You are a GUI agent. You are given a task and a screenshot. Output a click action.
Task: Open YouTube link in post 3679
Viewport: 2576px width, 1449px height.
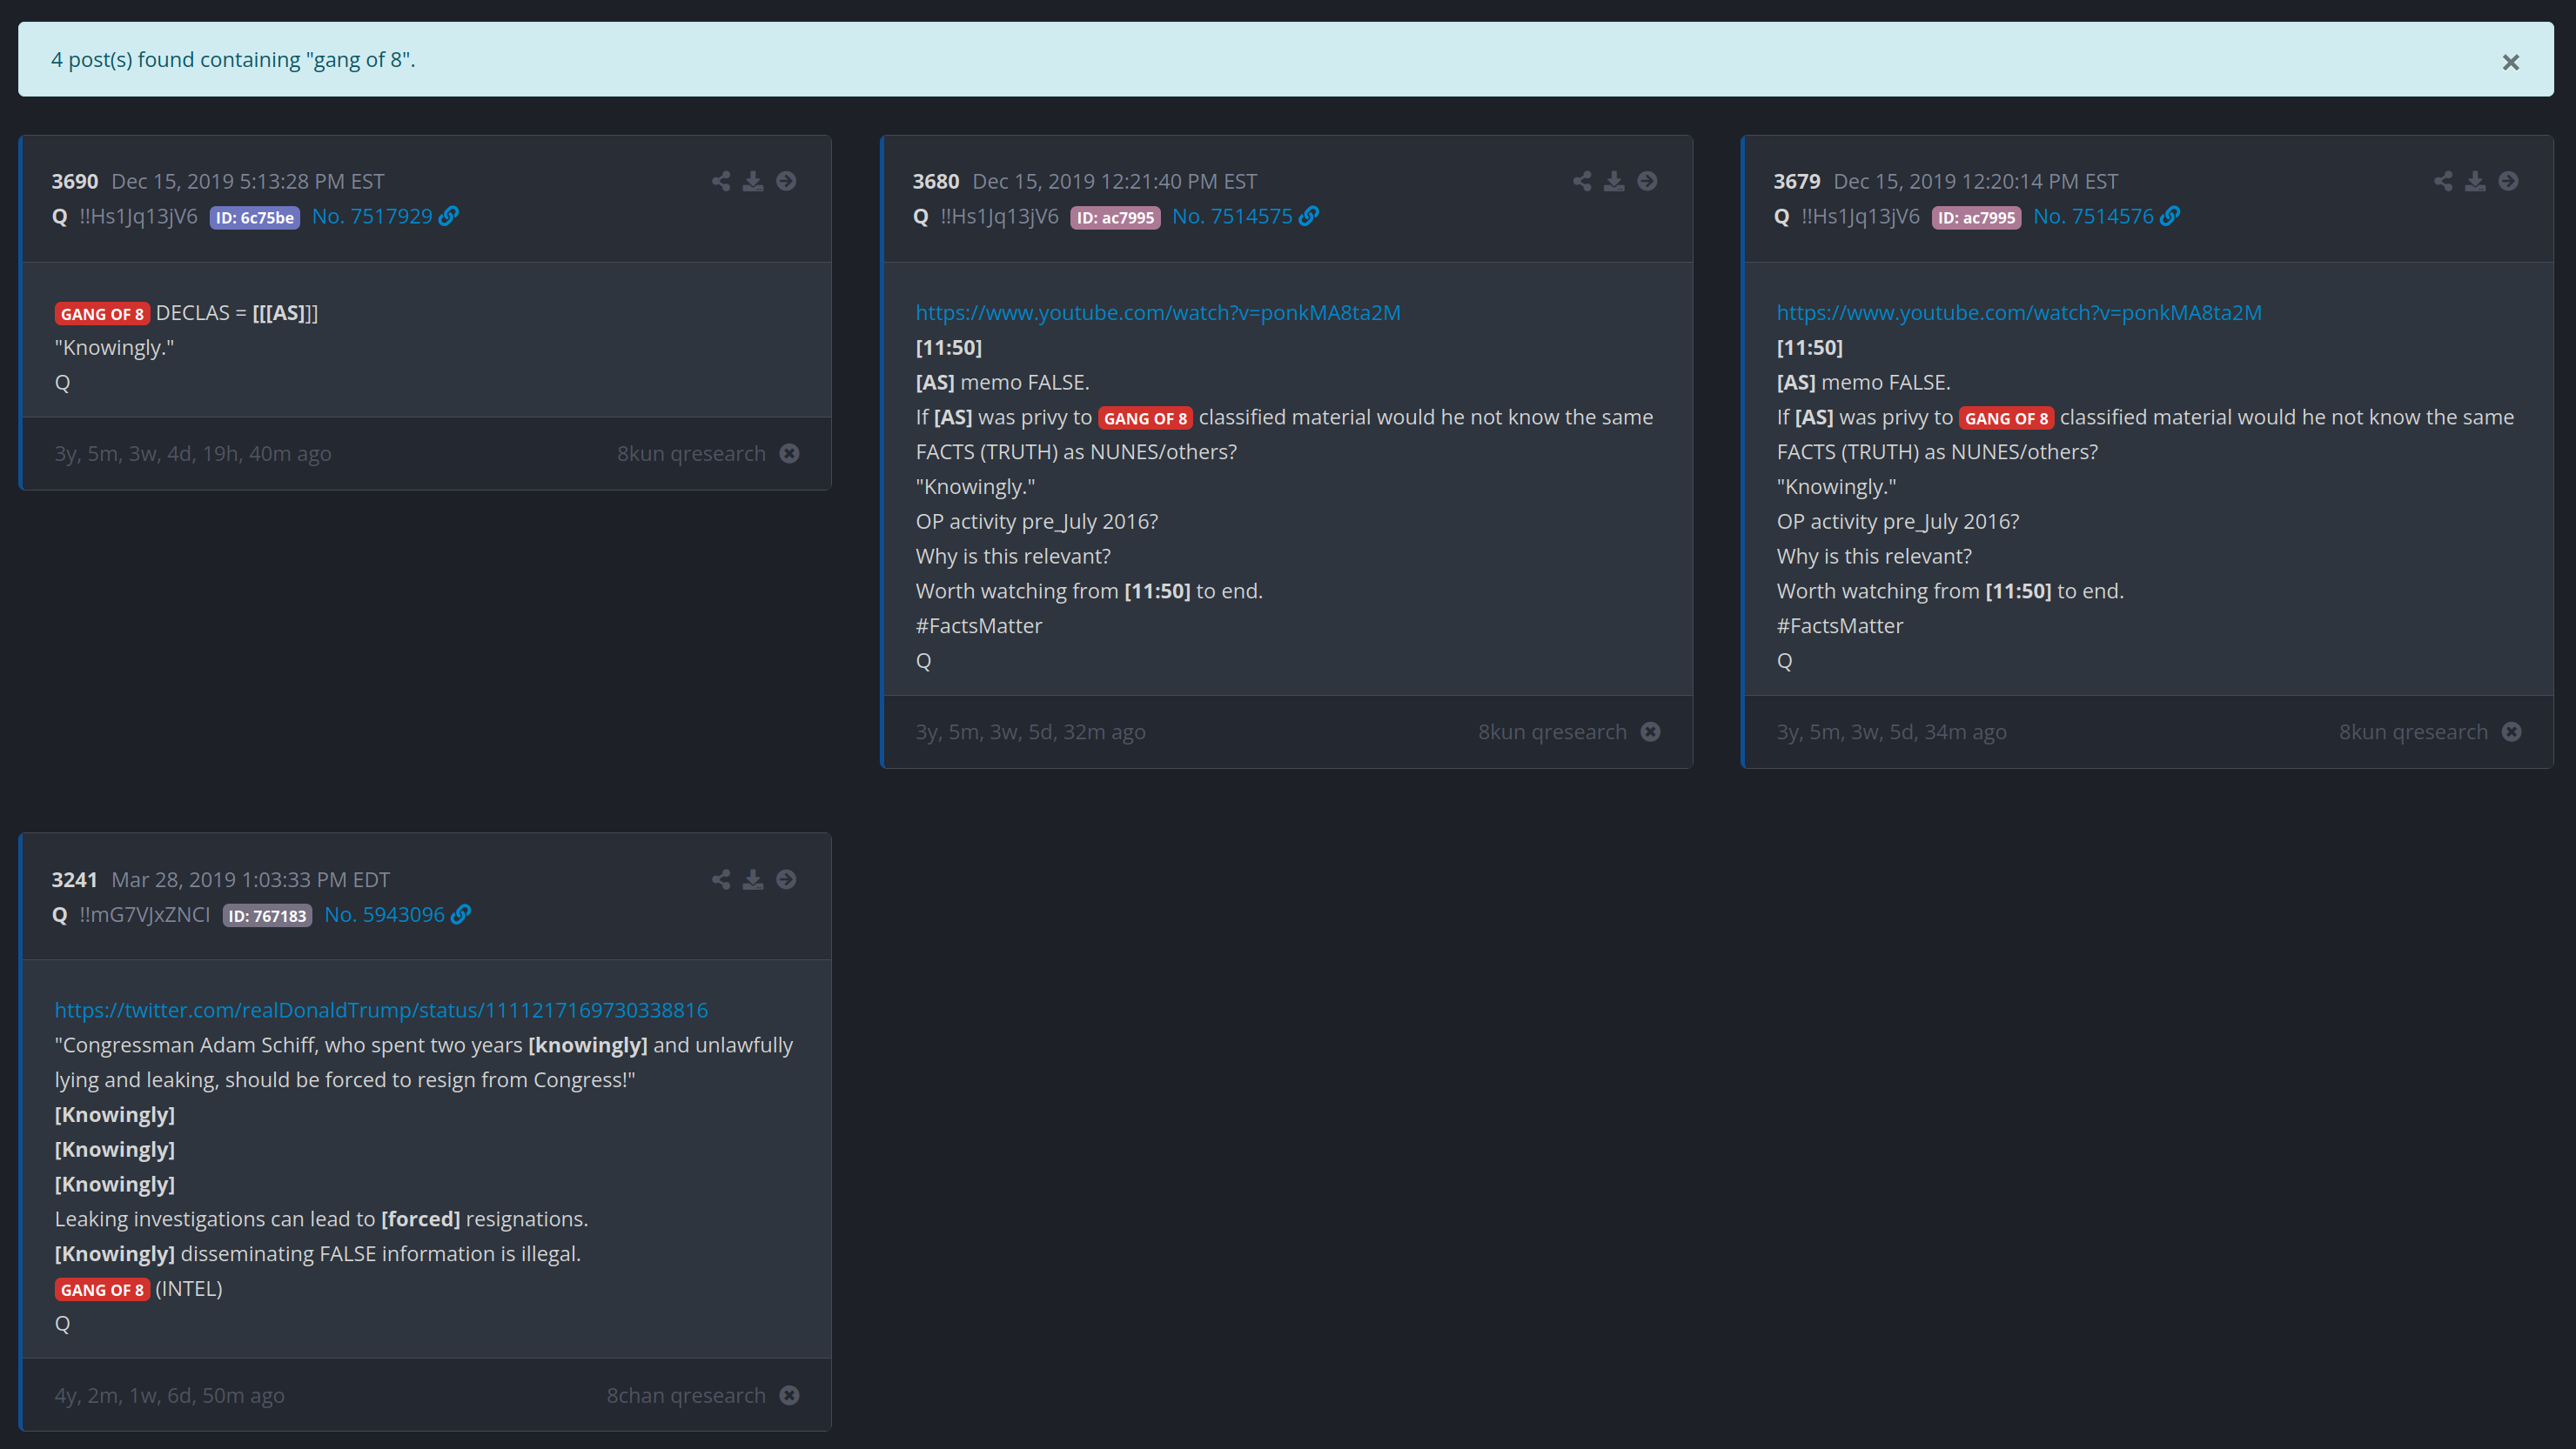pos(2019,313)
